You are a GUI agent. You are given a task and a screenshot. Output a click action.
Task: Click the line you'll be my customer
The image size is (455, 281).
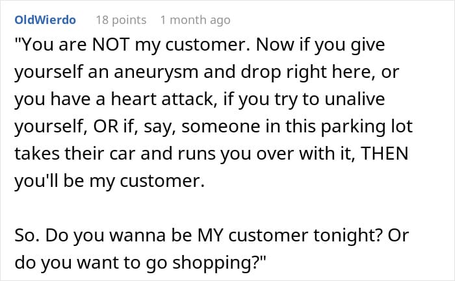[109, 181]
